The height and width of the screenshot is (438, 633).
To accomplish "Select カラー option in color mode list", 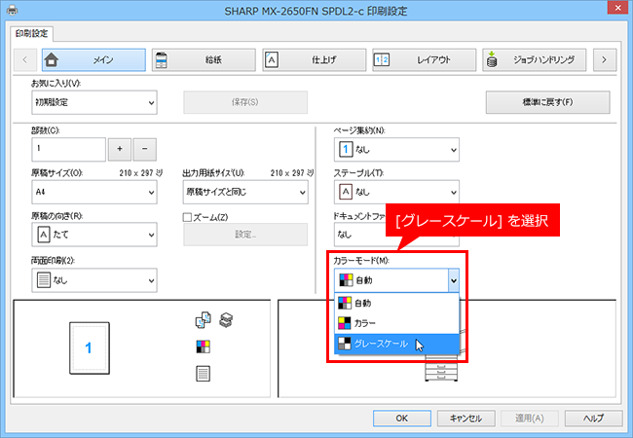I will (x=396, y=323).
